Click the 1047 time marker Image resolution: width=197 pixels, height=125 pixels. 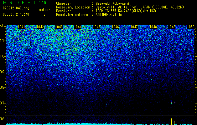134,27
